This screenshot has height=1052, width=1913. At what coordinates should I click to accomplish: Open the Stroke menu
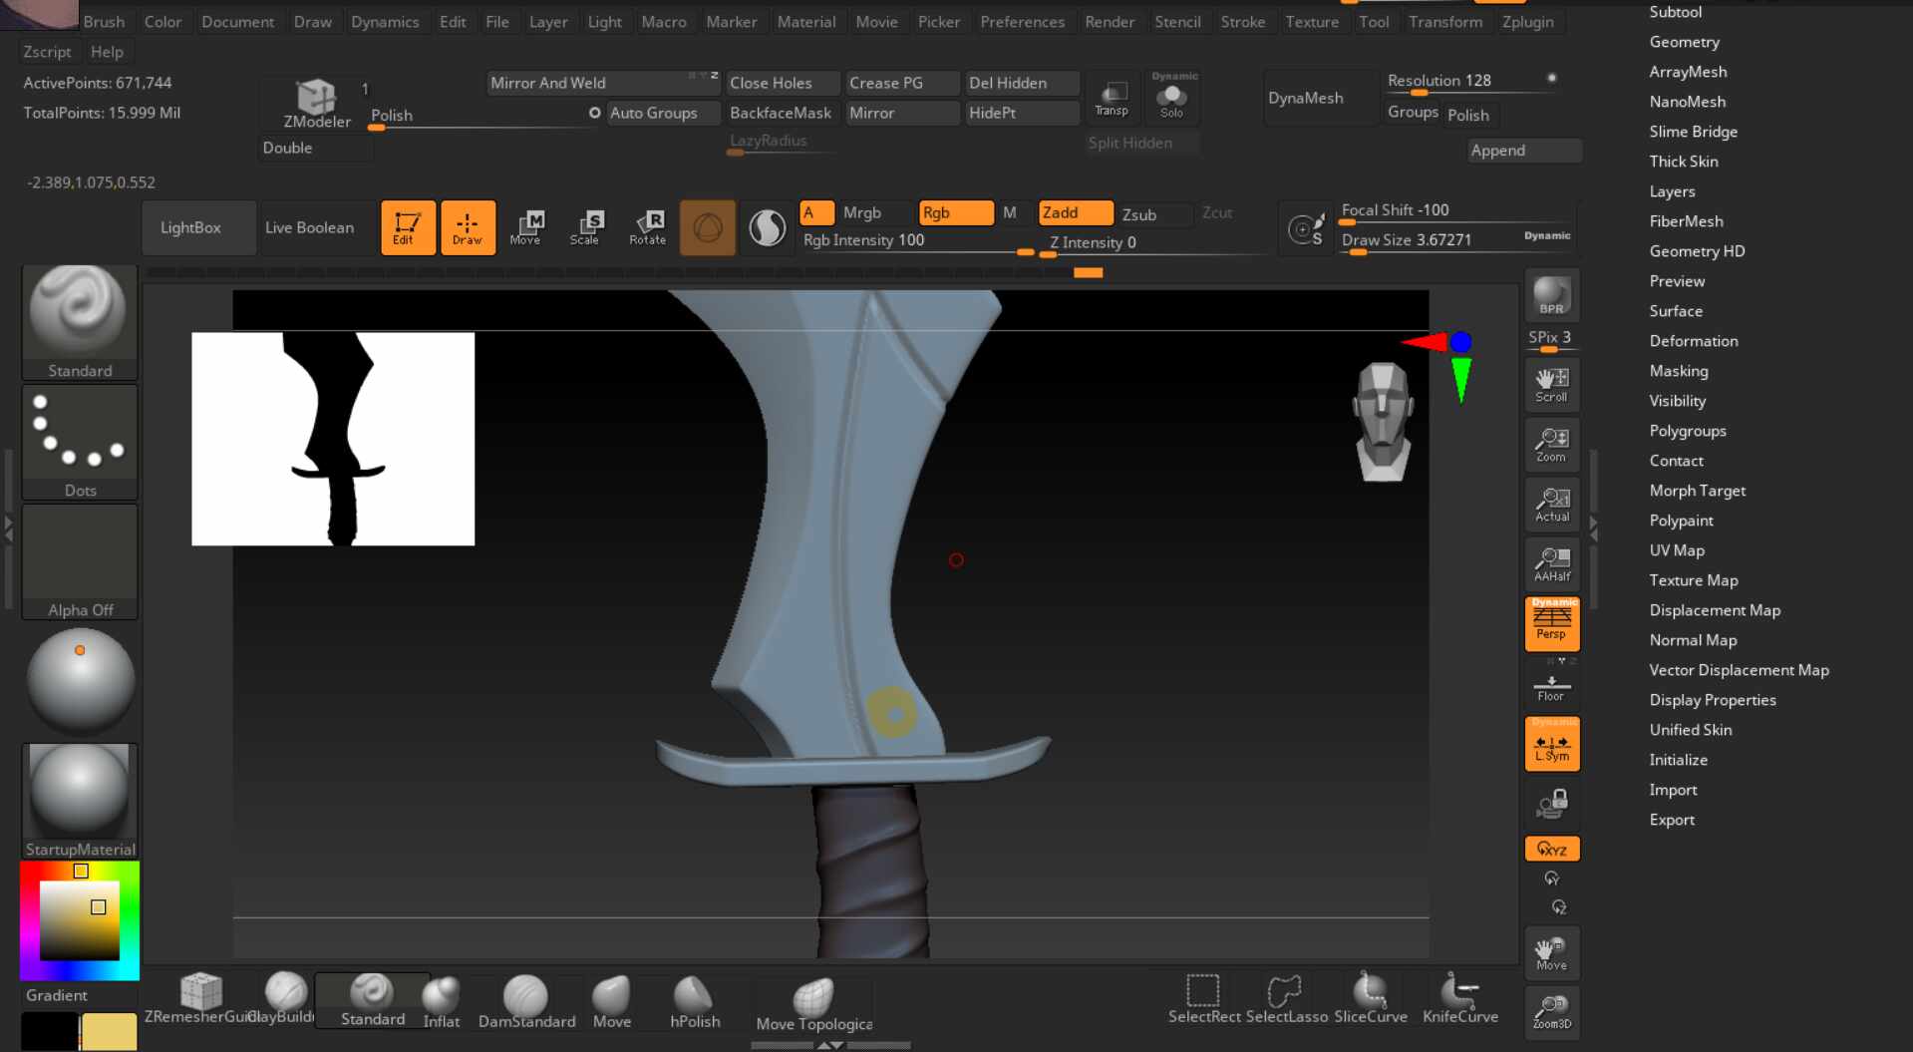coord(1242,22)
